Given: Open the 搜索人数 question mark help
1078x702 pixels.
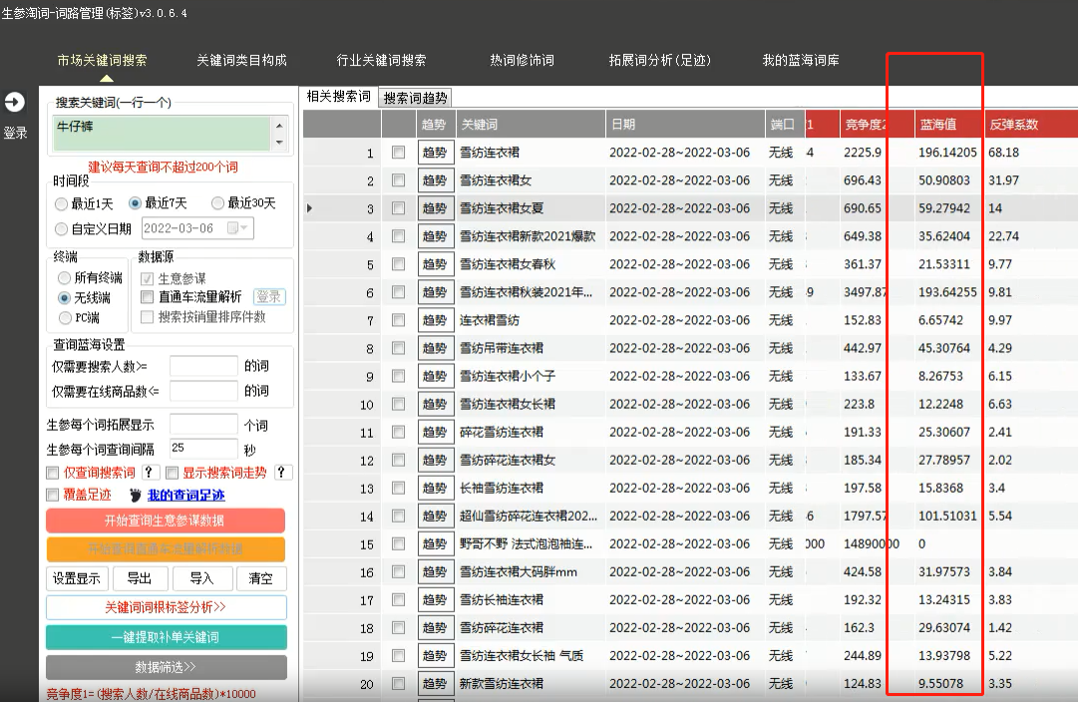Looking at the screenshot, I should (149, 473).
